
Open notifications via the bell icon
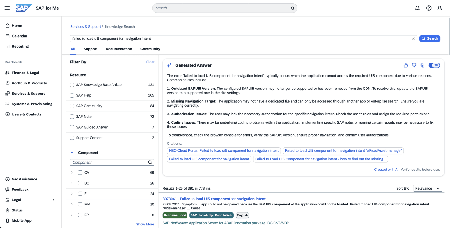pyautogui.click(x=417, y=8)
